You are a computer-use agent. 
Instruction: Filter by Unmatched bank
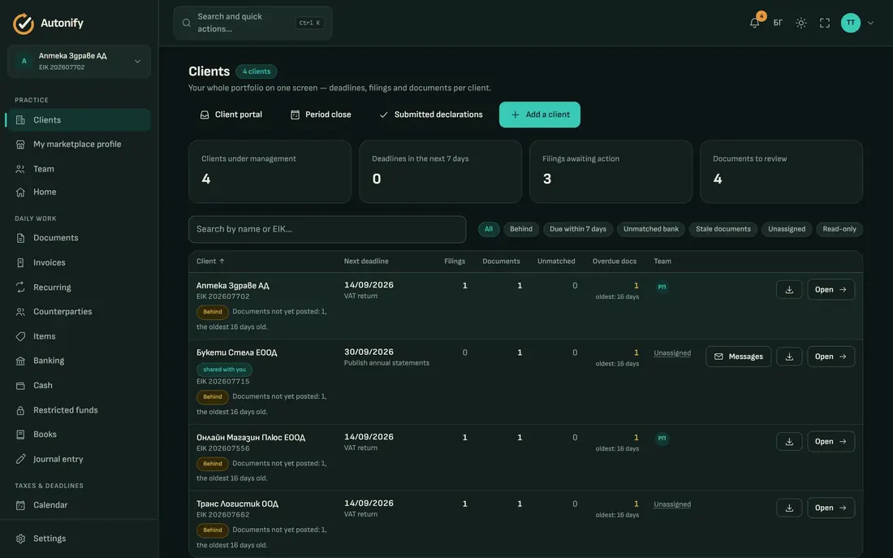[651, 229]
